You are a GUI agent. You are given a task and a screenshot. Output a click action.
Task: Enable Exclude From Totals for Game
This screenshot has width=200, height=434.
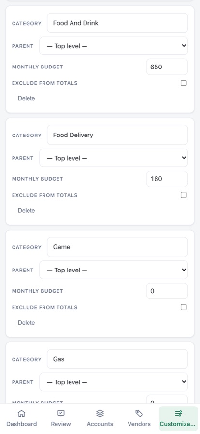(184, 307)
